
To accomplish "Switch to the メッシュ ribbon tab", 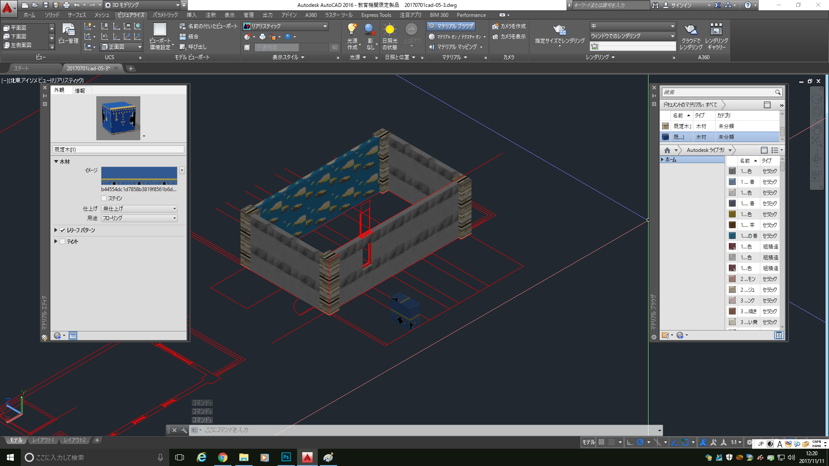I will click(102, 15).
